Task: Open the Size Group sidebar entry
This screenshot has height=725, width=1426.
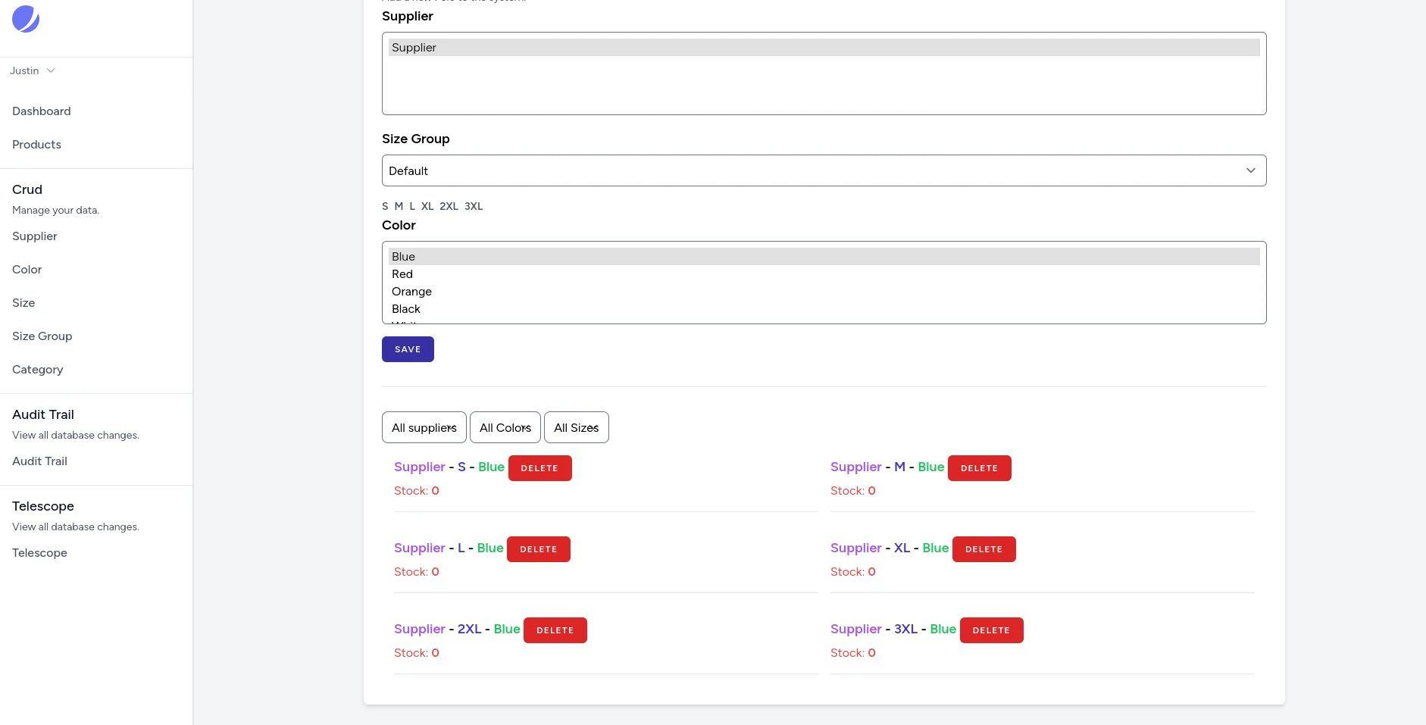Action: pos(42,336)
